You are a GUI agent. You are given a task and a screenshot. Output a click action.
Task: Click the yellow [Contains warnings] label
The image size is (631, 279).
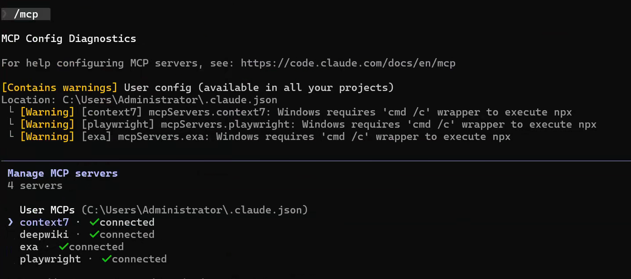pos(60,87)
